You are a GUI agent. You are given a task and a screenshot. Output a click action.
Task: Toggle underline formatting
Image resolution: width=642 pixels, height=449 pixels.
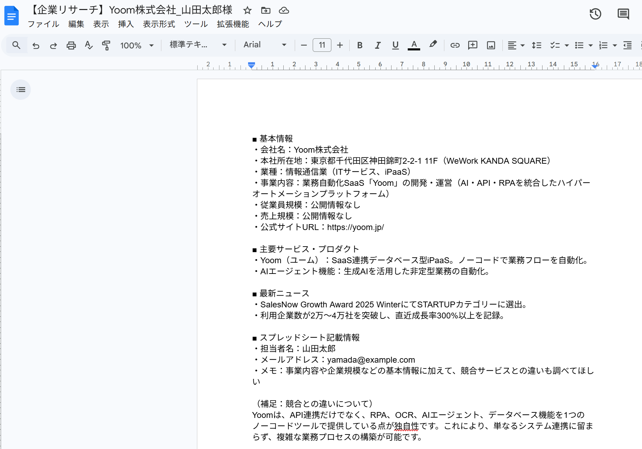[396, 45]
